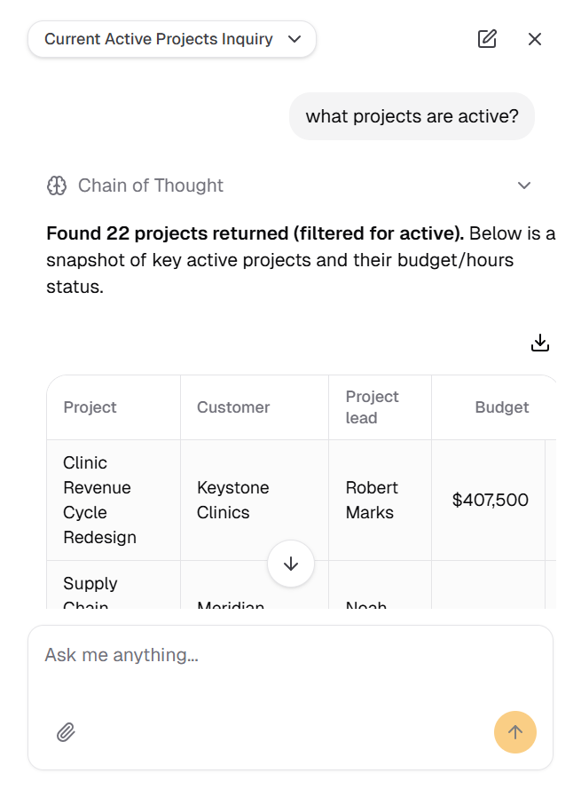The image size is (581, 789).
Task: Click the new chat compose icon
Action: [x=487, y=39]
